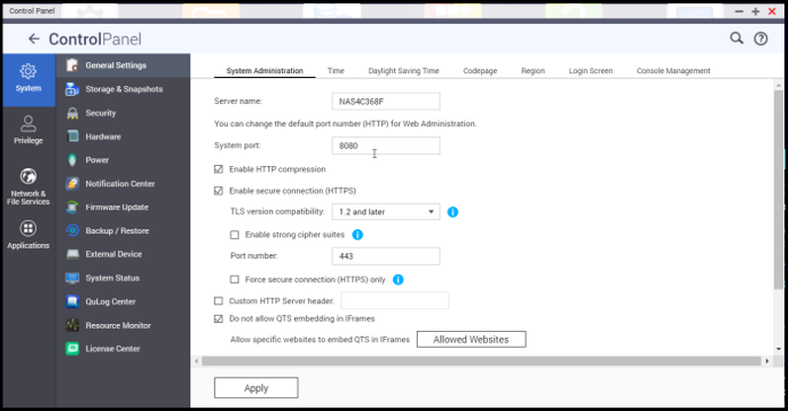Check Force secure connection (HTTPS) only
Viewport: 788px width, 411px height.
[235, 280]
